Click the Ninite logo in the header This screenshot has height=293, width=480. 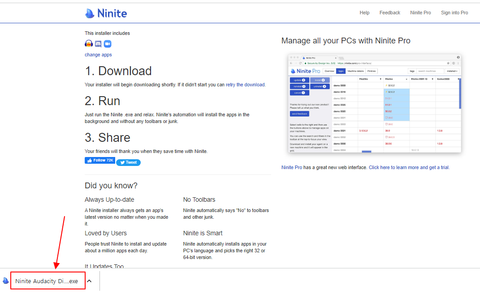point(106,13)
